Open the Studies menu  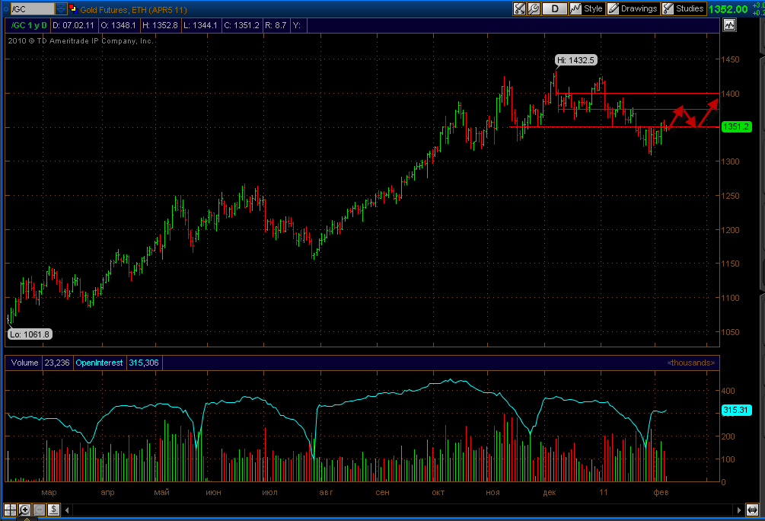(684, 8)
